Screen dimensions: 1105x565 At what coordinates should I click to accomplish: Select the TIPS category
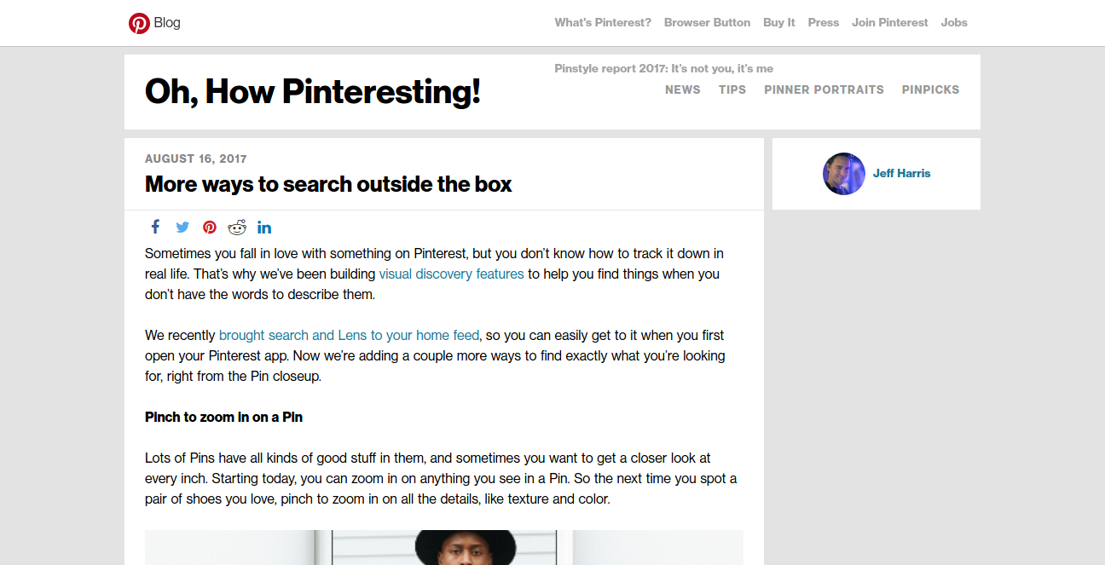tap(732, 89)
